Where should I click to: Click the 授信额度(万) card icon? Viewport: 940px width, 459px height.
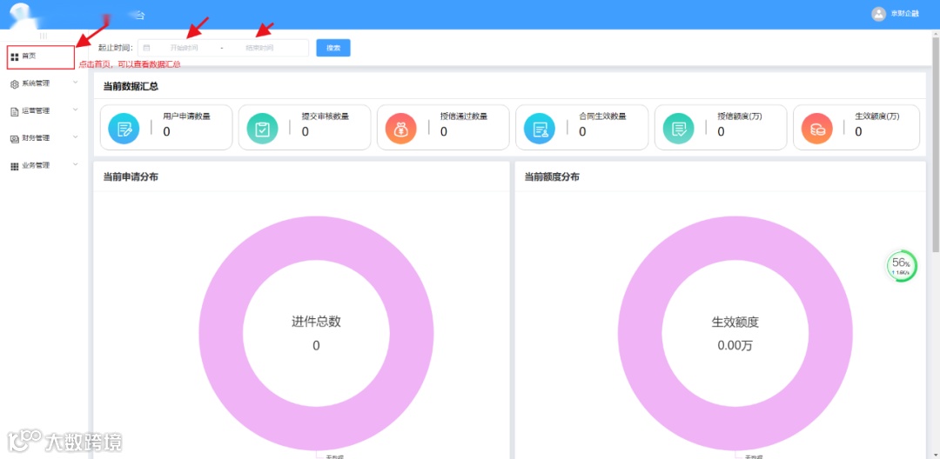point(678,129)
